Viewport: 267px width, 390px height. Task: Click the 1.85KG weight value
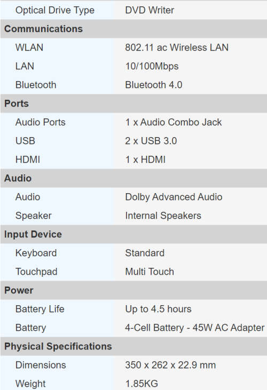point(142,384)
